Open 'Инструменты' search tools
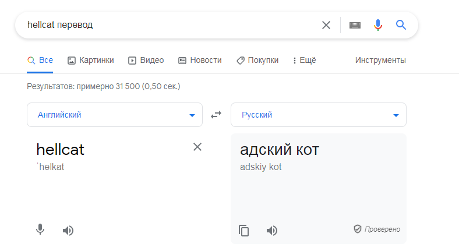This screenshot has width=459, height=251. click(380, 60)
